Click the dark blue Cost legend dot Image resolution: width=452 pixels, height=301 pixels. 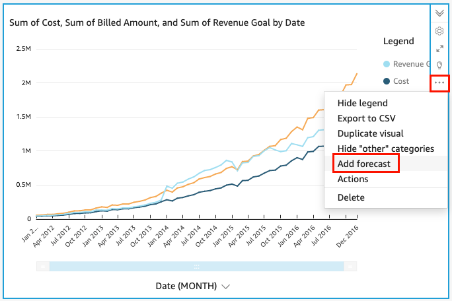387,81
